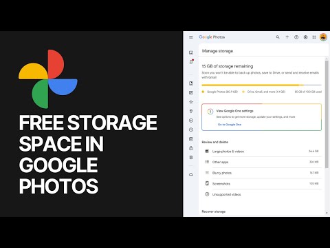Viewport: 330px width, 248px height.
Task: Follow the Go to Google One link
Action: 230,125
